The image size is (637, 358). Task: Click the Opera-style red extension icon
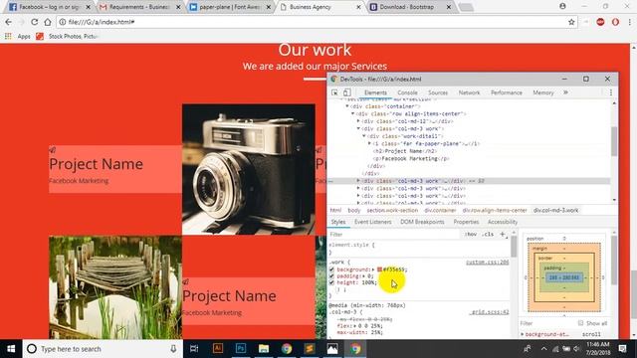coord(615,22)
